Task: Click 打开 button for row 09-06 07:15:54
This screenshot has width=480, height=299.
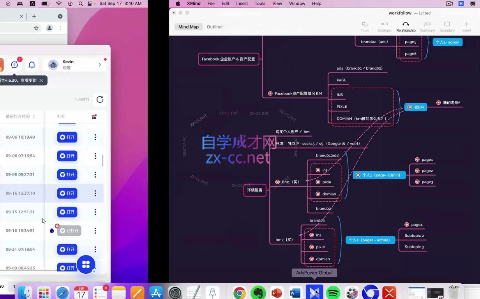Action: tap(67, 156)
